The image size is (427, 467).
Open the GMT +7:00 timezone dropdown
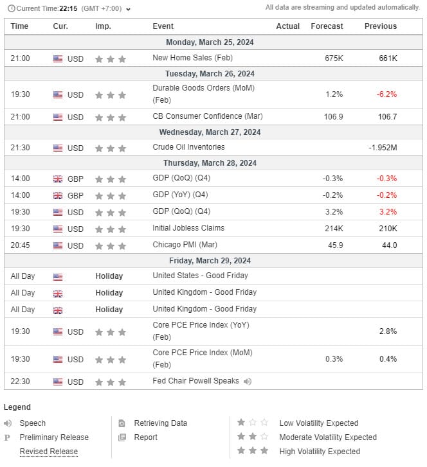[x=128, y=9]
